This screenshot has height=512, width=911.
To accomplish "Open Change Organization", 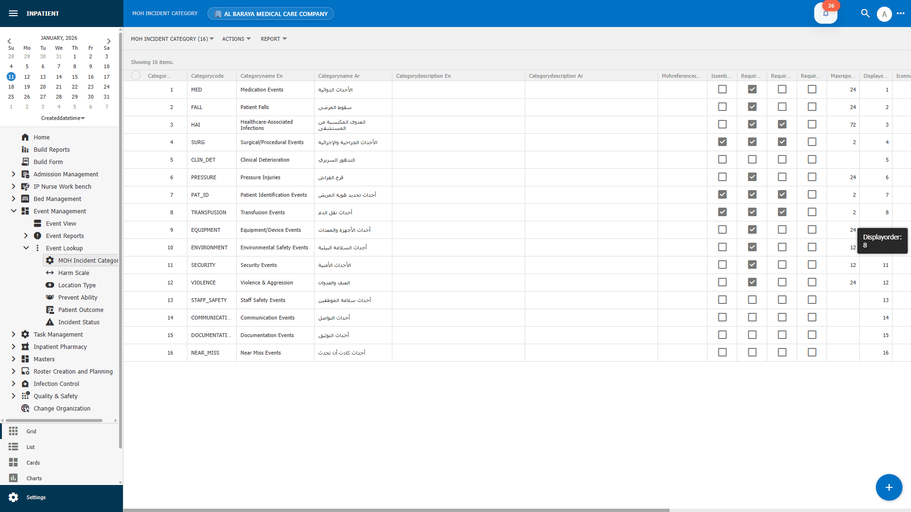I will [x=62, y=408].
